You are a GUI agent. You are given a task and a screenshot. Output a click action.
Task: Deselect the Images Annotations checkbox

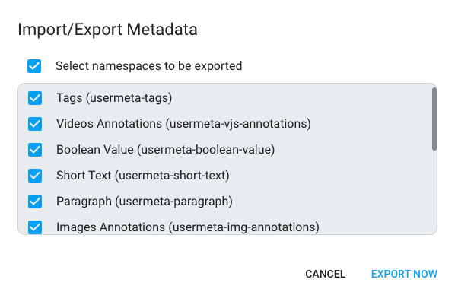pyautogui.click(x=35, y=227)
